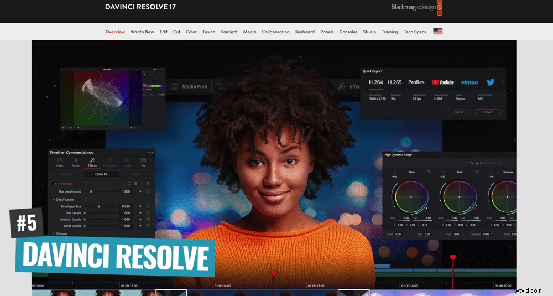This screenshot has width=553, height=296.
Task: Open the Audio note icon in inspector
Action: point(75,160)
